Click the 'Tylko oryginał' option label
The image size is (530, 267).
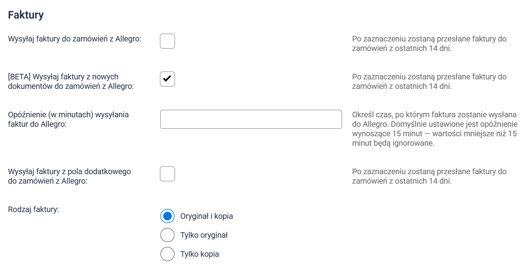[x=204, y=235]
